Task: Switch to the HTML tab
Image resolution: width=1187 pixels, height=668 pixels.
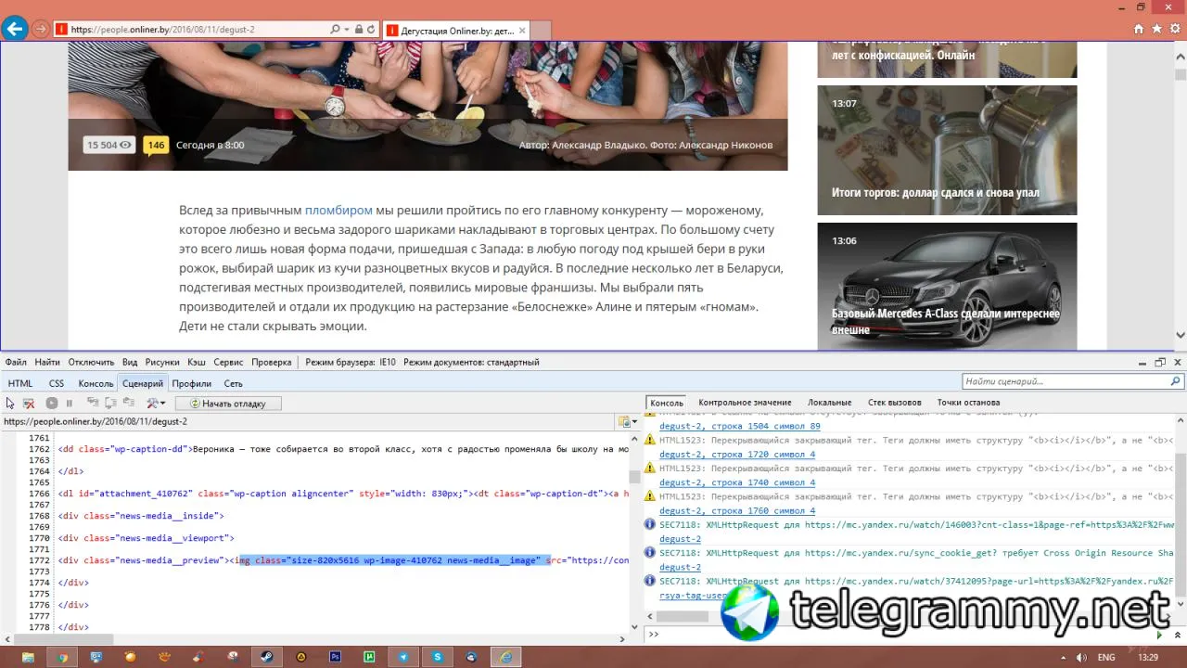Action: [x=20, y=383]
